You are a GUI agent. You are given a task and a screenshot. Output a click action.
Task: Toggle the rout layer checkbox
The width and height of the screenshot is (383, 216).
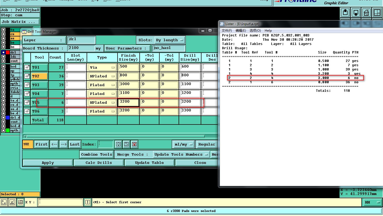coord(3,61)
